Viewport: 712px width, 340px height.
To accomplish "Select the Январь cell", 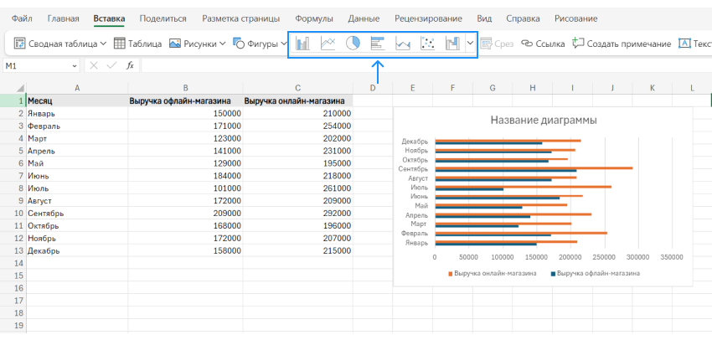I will click(x=77, y=114).
